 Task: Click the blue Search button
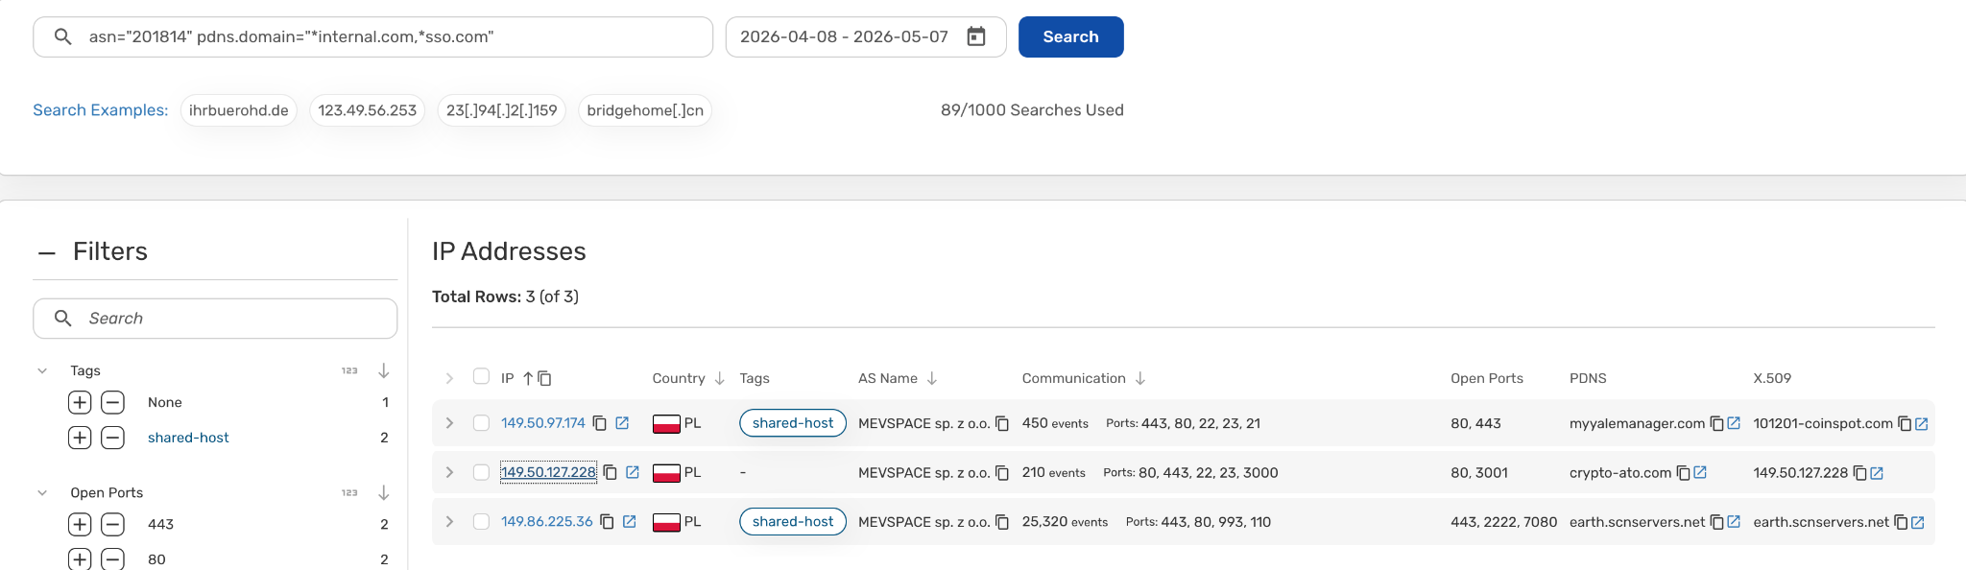tap(1070, 36)
